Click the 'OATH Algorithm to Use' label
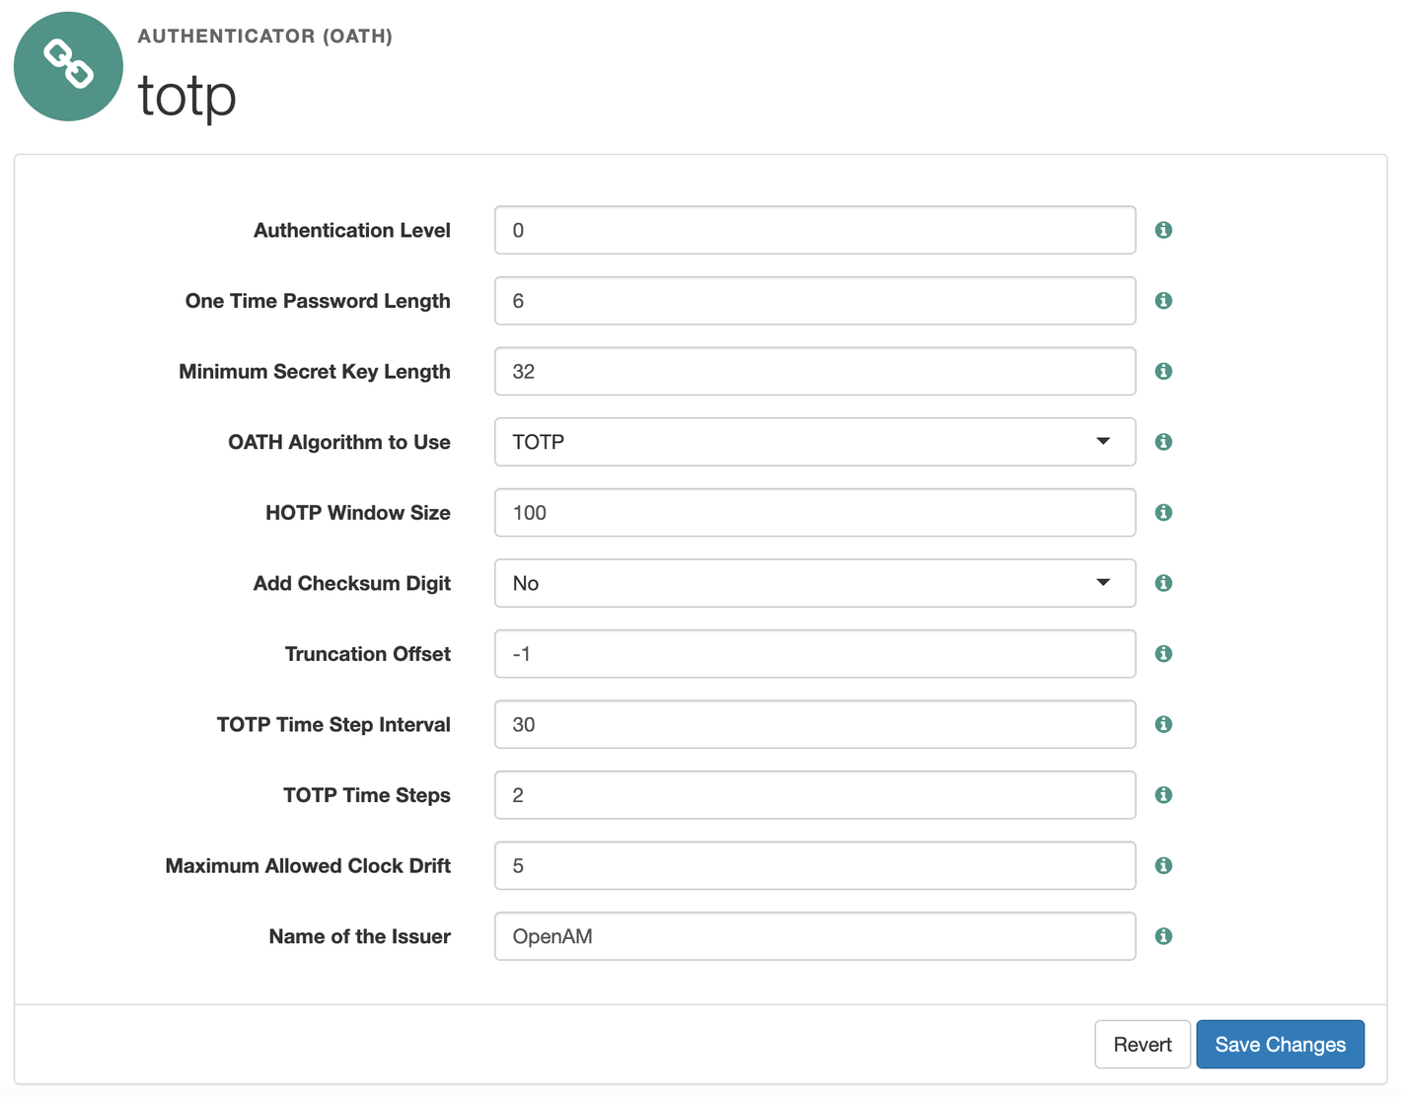Image resolution: width=1401 pixels, height=1097 pixels. (x=339, y=442)
